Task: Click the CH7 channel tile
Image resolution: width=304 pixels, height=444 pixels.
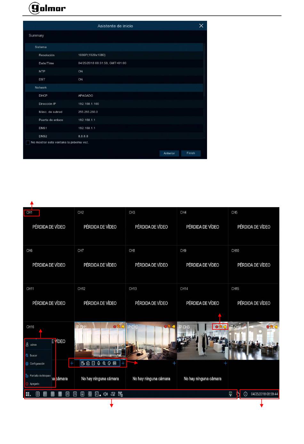Action: (x=100, y=264)
